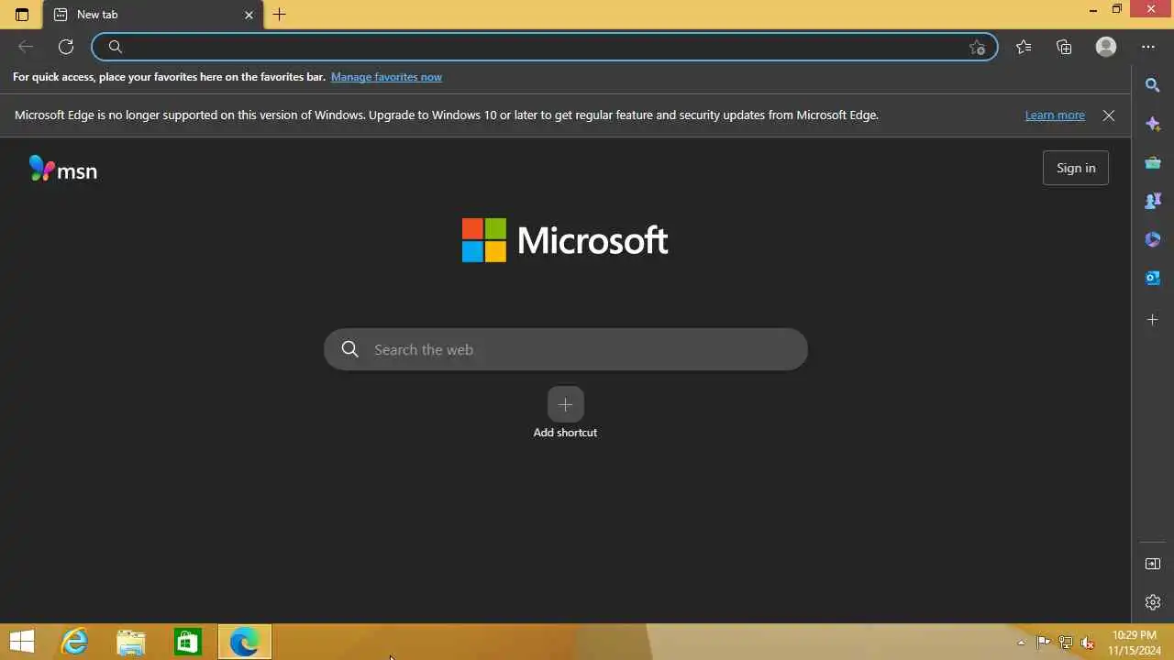Click the Edge taskbar icon

[245, 642]
